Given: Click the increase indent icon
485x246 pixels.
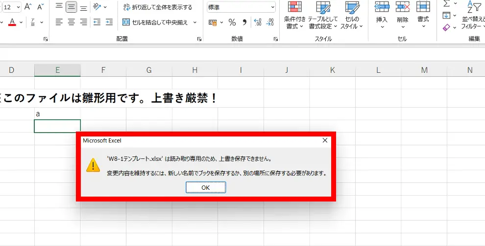Looking at the screenshot, I should (x=109, y=22).
